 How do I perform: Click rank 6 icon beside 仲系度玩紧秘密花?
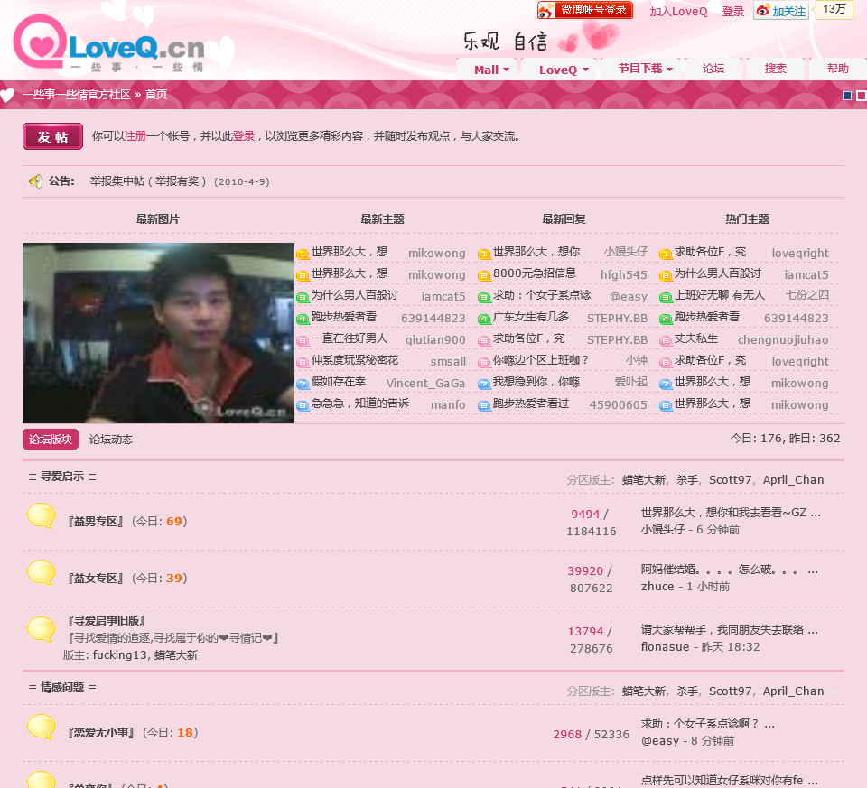(303, 363)
